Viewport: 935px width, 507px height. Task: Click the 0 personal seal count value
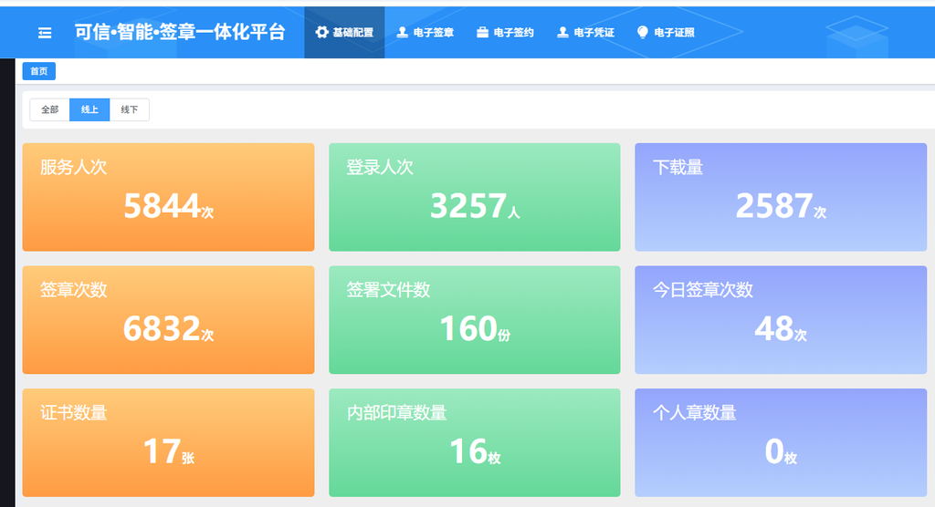click(x=774, y=451)
